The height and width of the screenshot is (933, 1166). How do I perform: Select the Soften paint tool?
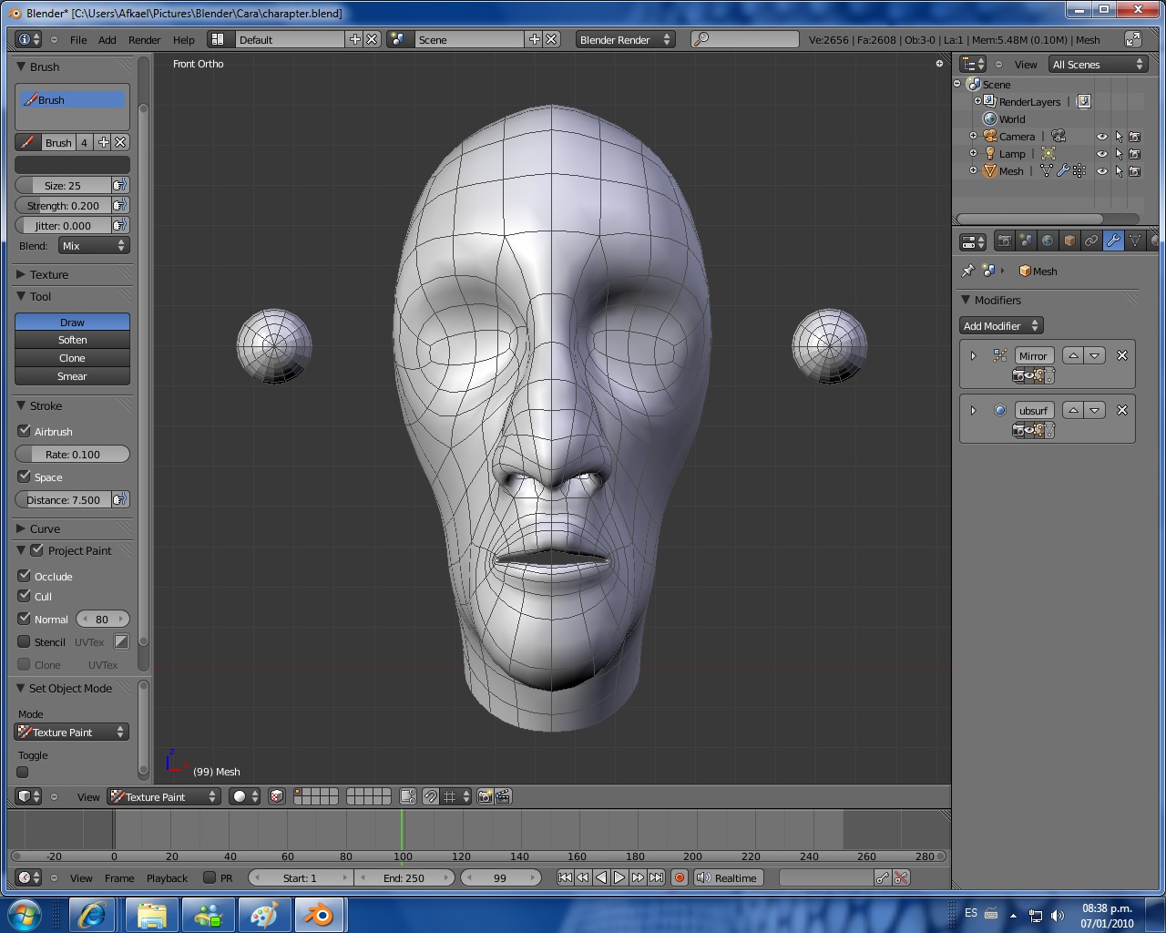[72, 340]
